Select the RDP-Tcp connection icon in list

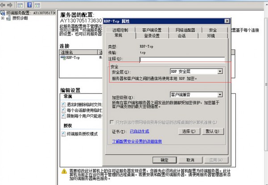coord(63,58)
